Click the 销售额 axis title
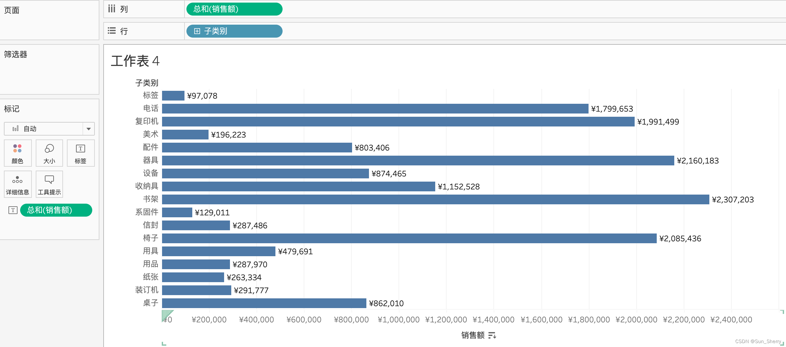 pyautogui.click(x=473, y=335)
